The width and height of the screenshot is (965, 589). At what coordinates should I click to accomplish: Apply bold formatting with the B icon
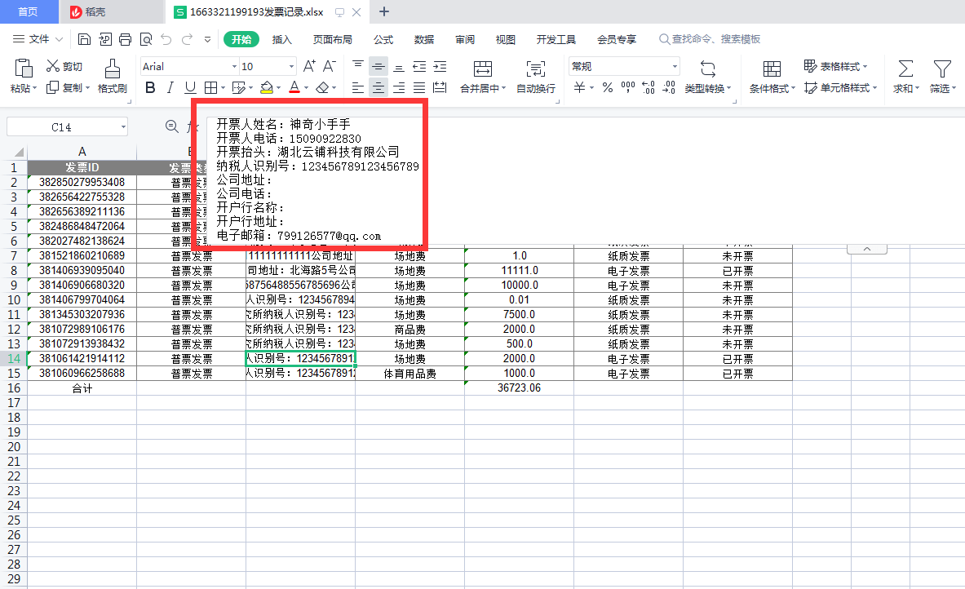click(149, 87)
